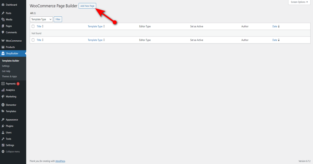This screenshot has width=313, height=164.
Task: Click the Products box icon
Action: (x=3, y=47)
